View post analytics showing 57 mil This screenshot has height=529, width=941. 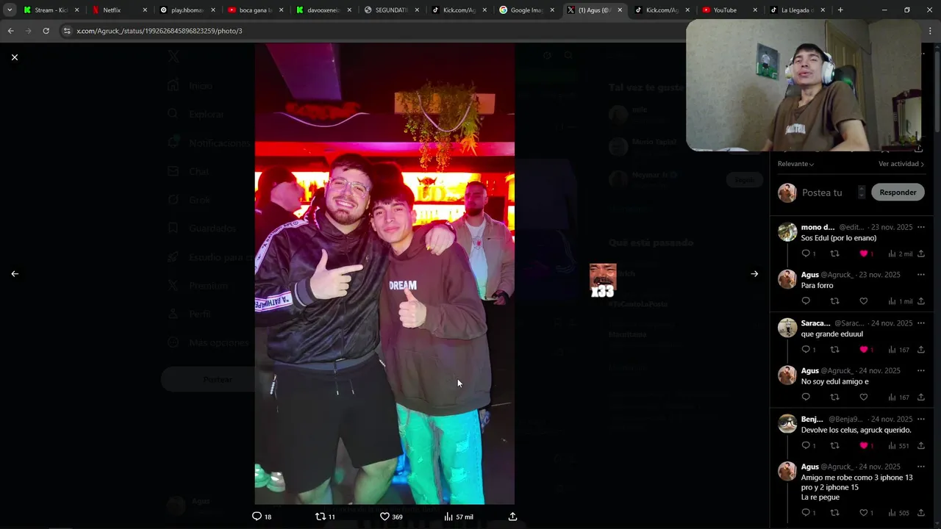point(459,517)
